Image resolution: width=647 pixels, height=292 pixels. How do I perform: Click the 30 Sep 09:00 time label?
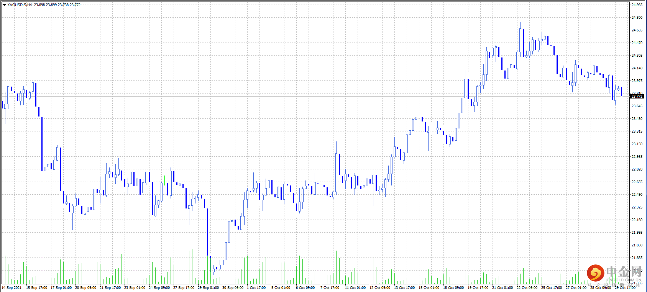pyautogui.click(x=233, y=288)
